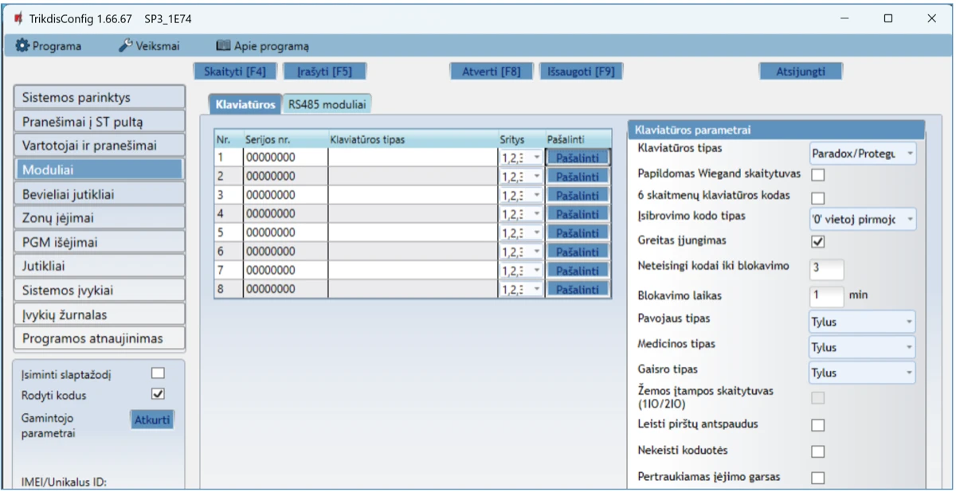Maximize the TrikdisConfig window
The height and width of the screenshot is (492, 956).
888,18
